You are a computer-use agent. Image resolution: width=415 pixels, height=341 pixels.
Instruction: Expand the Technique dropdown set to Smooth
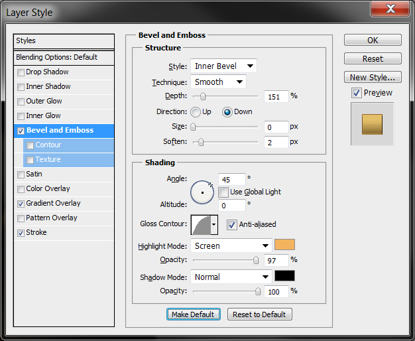point(218,82)
